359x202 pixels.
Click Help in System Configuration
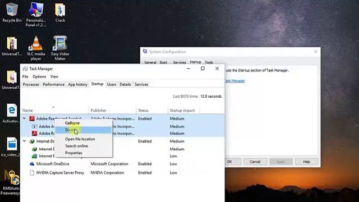tap(307, 162)
